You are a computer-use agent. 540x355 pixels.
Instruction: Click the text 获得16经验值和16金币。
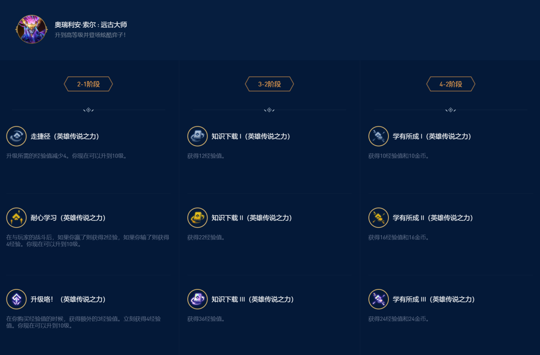click(399, 237)
